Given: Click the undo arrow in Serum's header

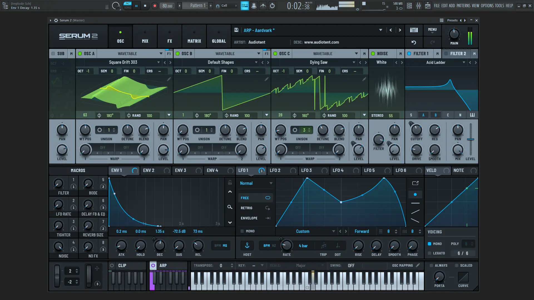Looking at the screenshot, I should point(414,42).
